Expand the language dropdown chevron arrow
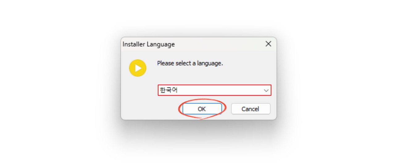 click(266, 91)
